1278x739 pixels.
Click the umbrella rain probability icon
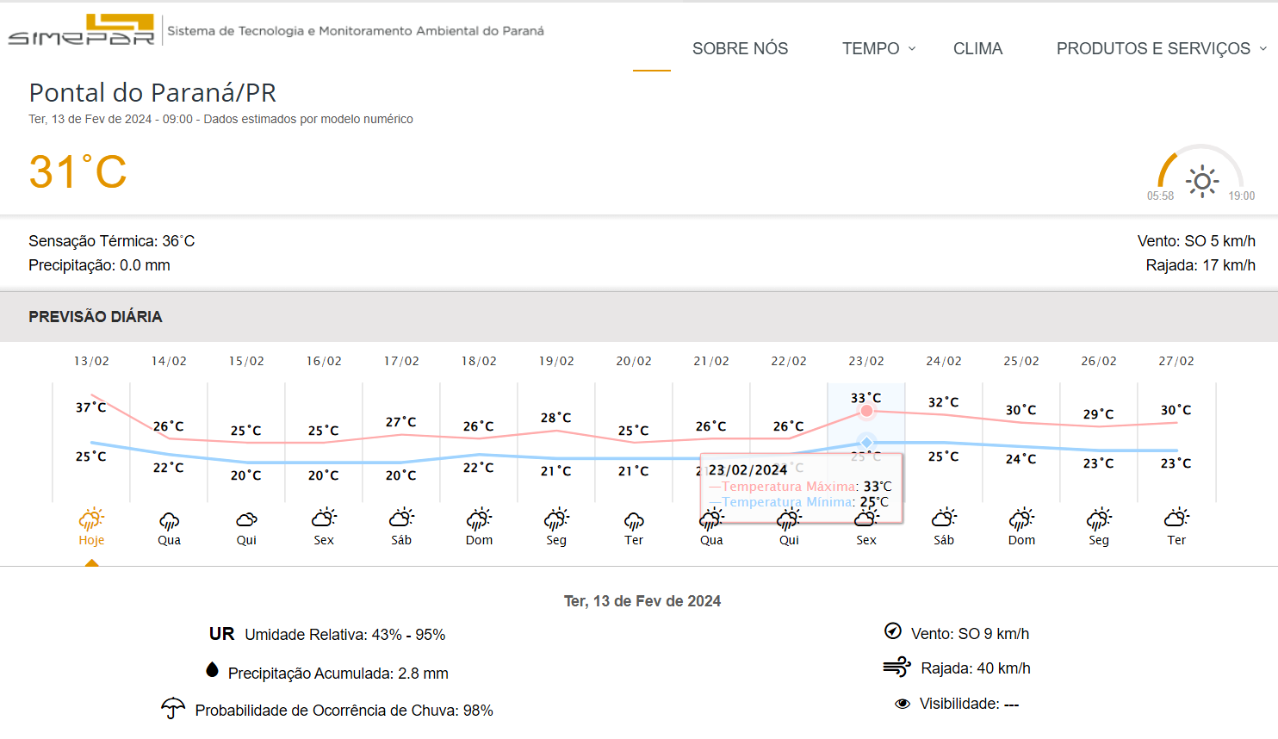point(173,708)
